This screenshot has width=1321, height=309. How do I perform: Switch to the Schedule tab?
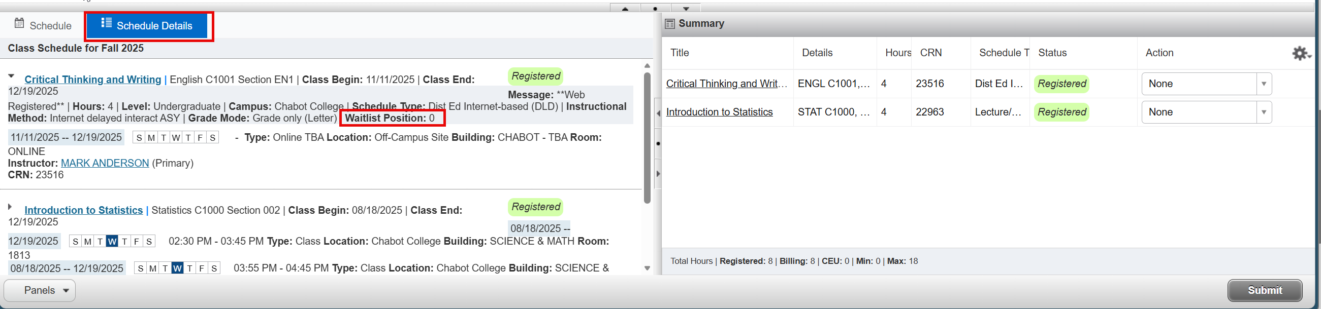click(x=43, y=25)
